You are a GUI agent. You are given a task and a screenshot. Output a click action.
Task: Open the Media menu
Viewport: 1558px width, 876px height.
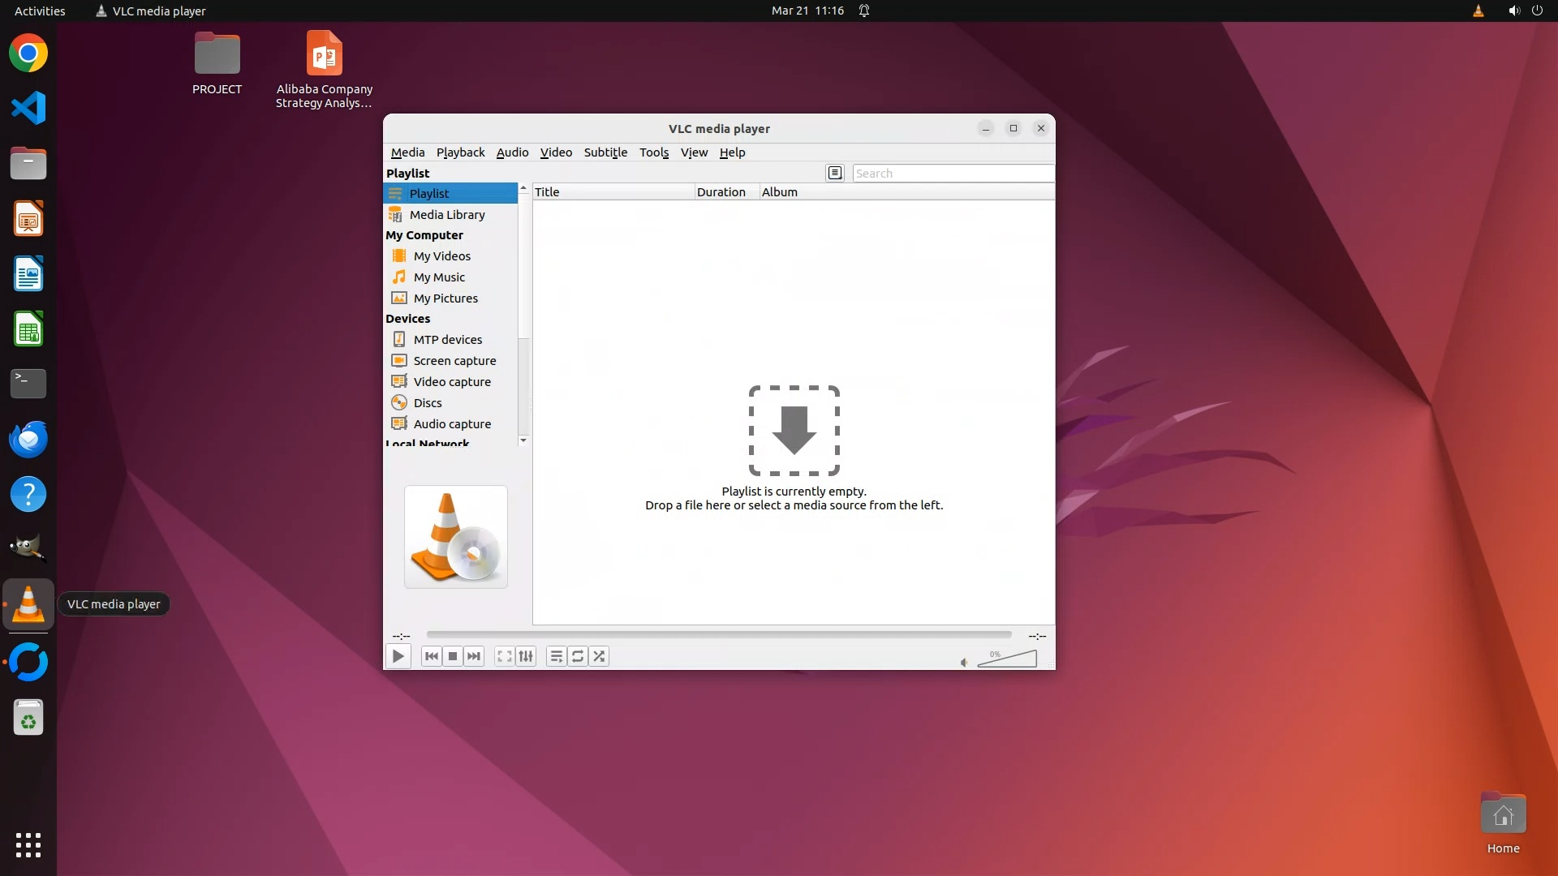click(407, 152)
